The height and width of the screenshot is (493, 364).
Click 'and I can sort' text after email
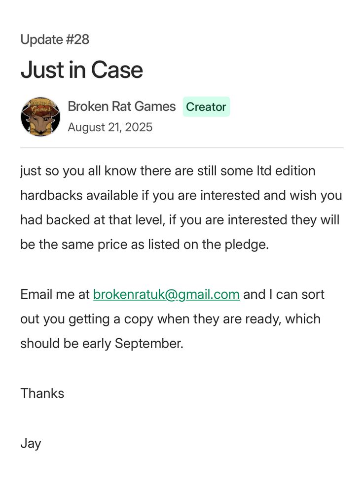coord(284,295)
